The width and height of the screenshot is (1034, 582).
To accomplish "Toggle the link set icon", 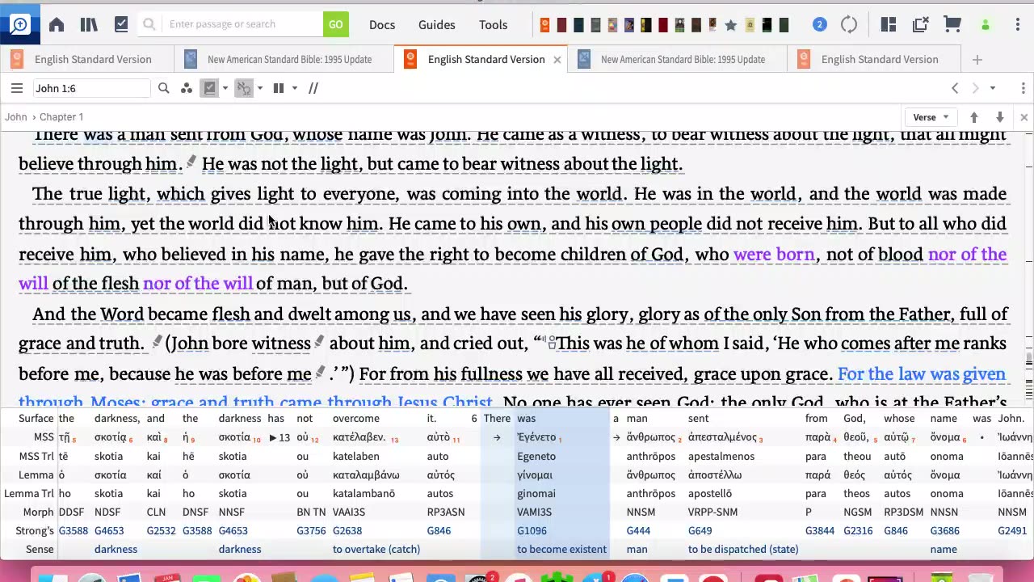I will tap(244, 88).
